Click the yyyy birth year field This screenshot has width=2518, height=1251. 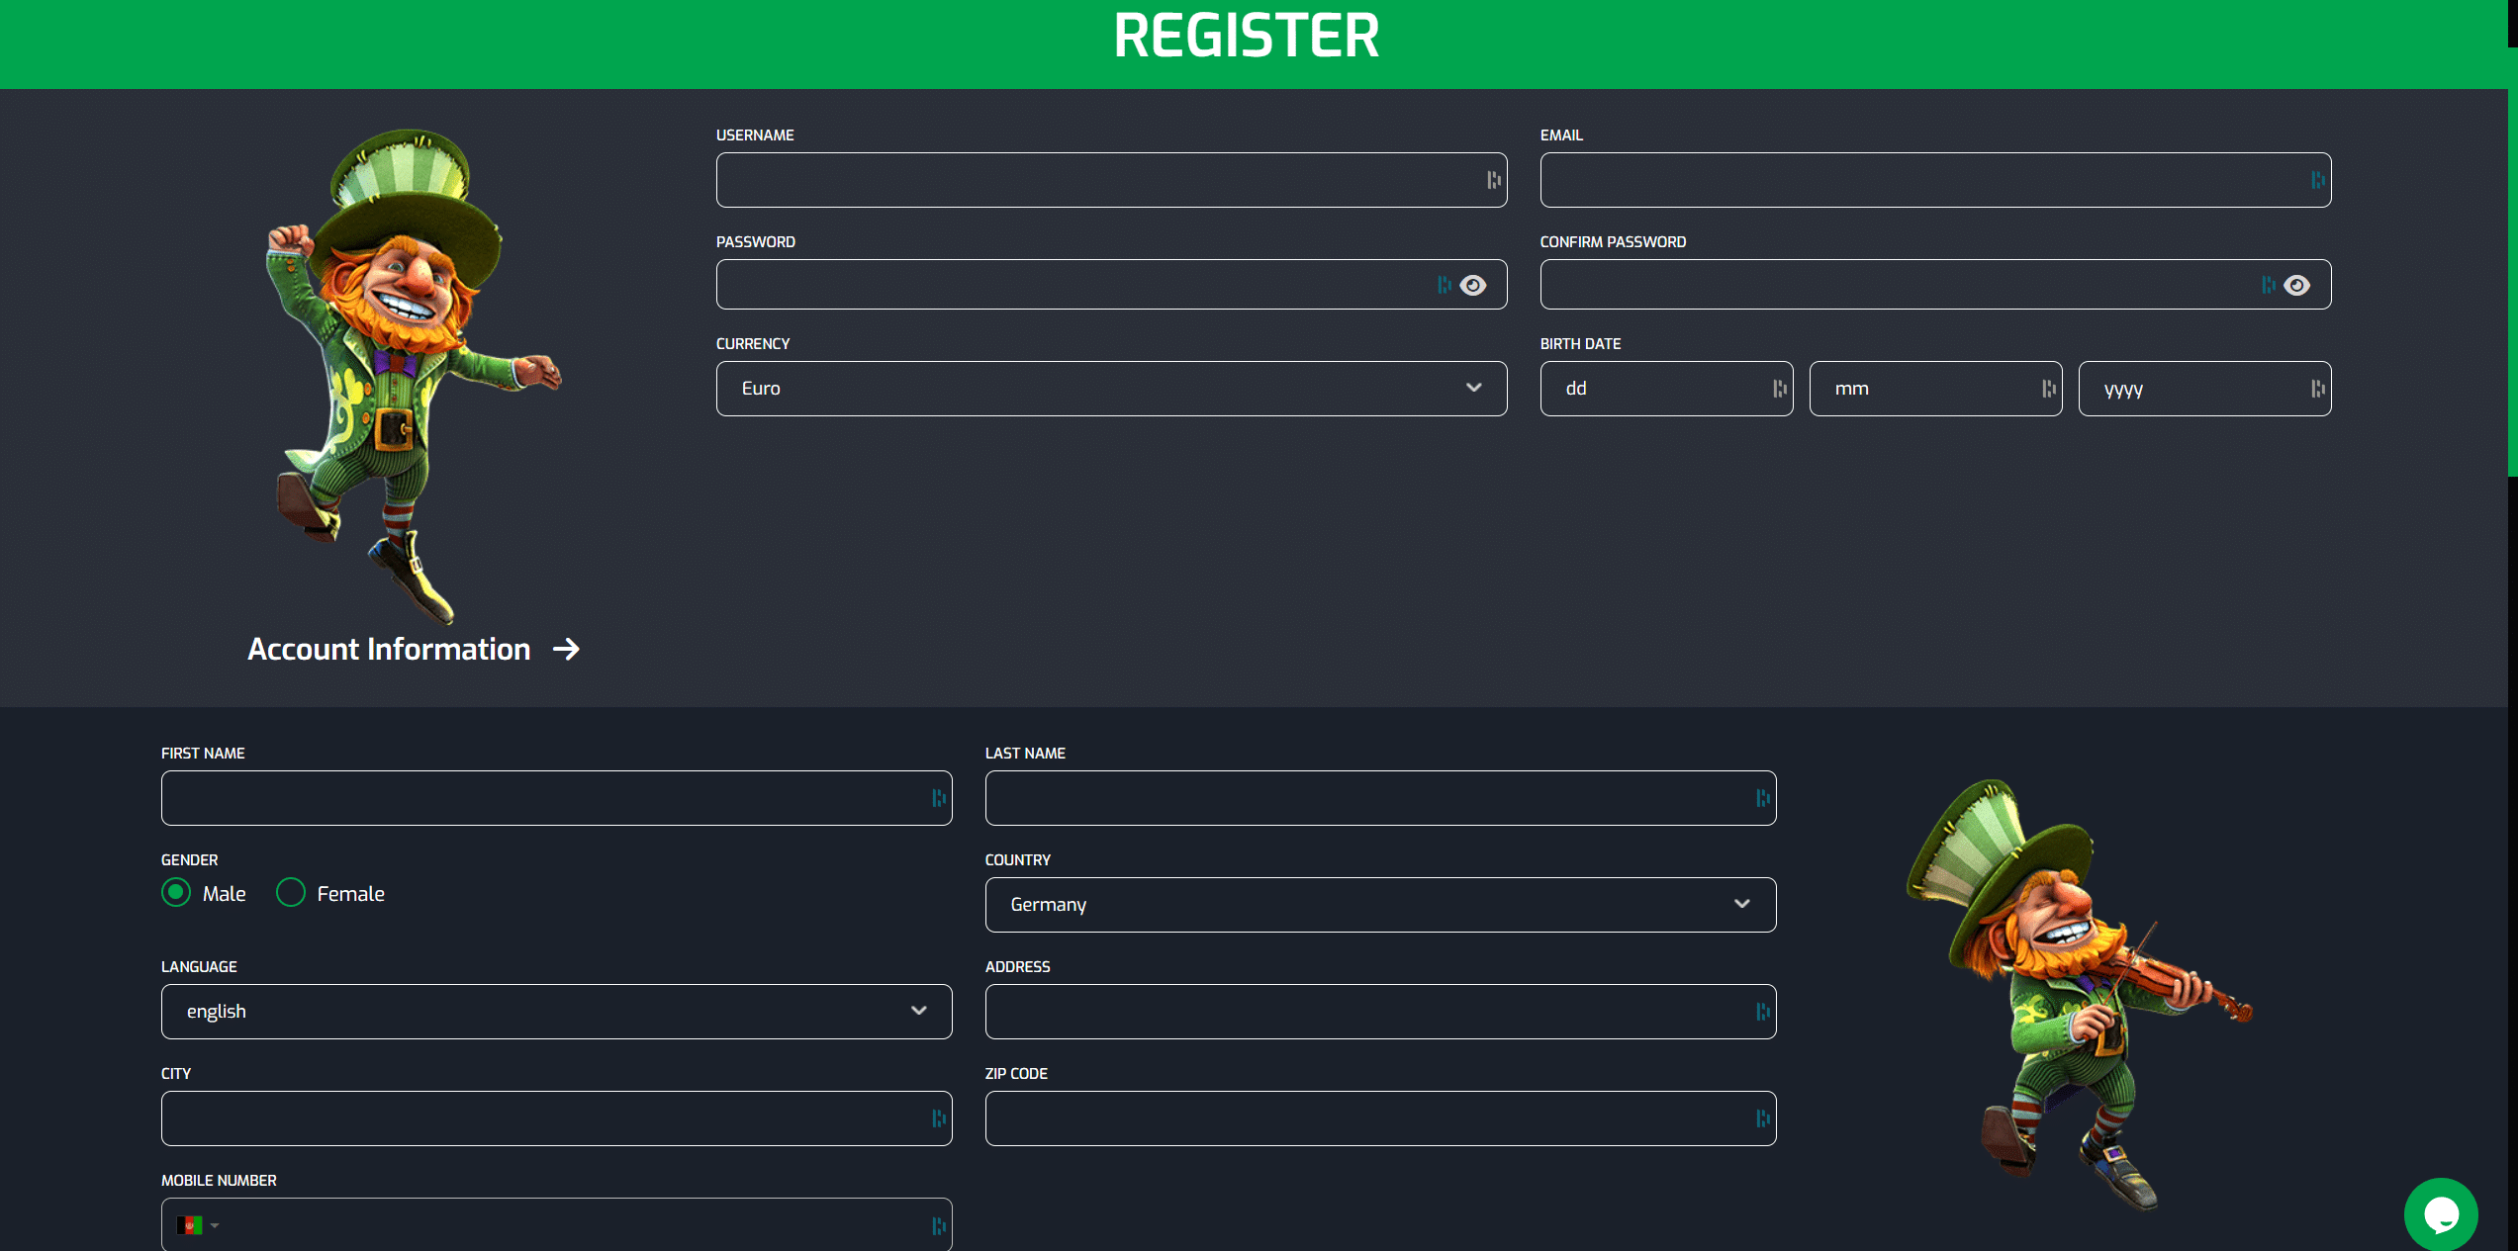(2204, 388)
